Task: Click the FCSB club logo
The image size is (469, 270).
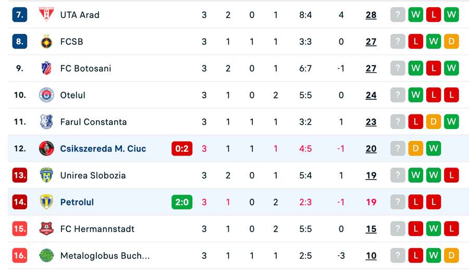Action: (46, 42)
